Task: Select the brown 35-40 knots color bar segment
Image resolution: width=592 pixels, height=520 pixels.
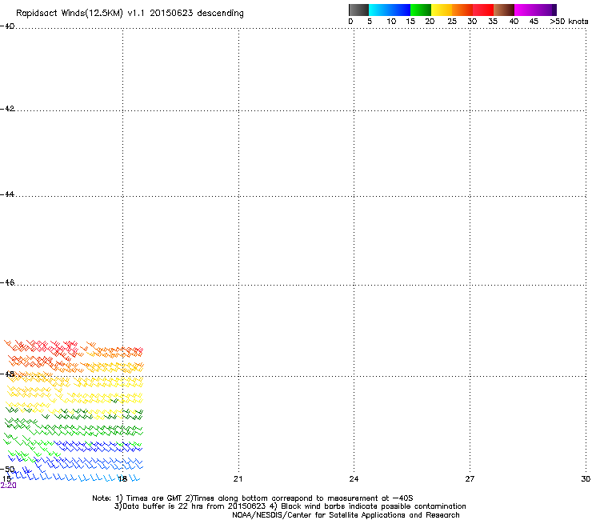Action: 504,10
